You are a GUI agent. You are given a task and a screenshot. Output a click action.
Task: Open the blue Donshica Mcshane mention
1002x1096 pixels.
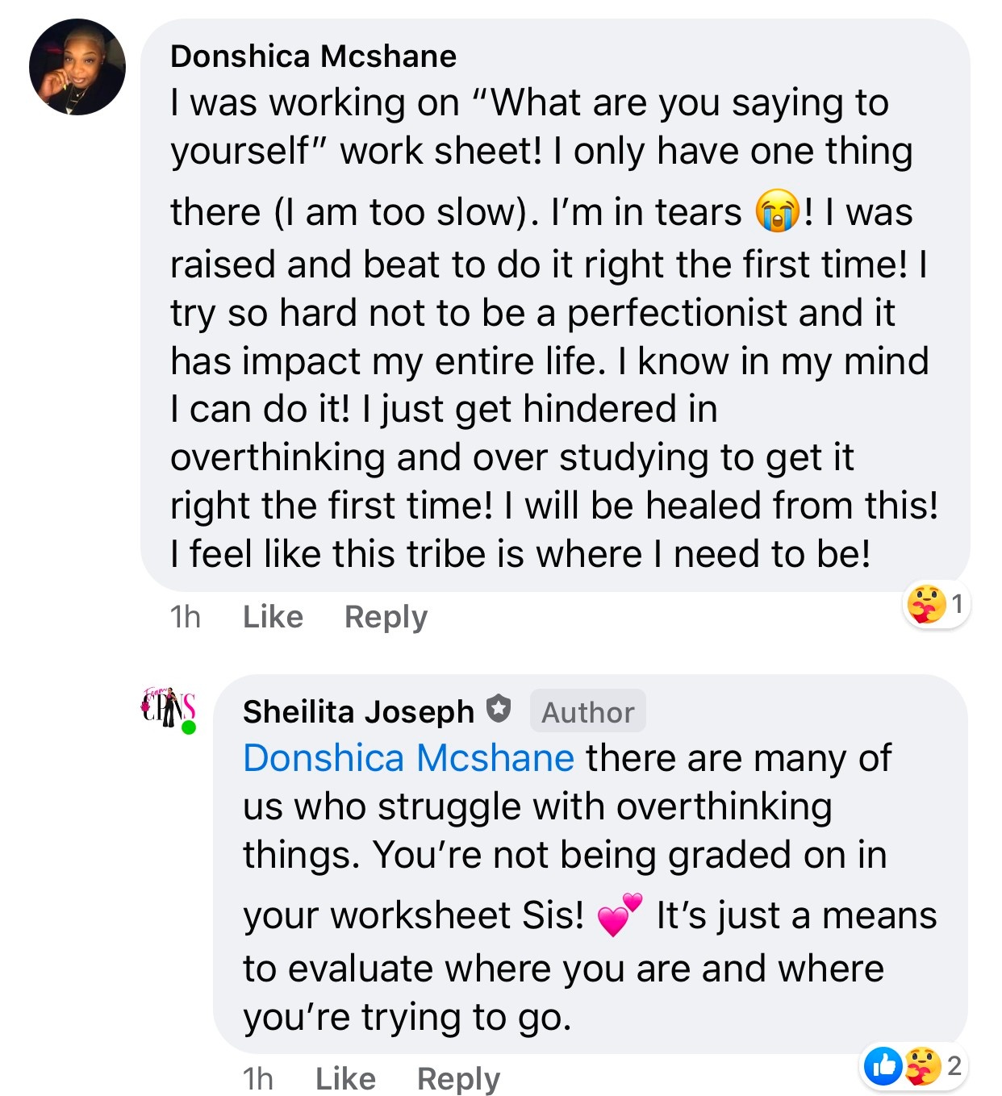click(x=408, y=758)
